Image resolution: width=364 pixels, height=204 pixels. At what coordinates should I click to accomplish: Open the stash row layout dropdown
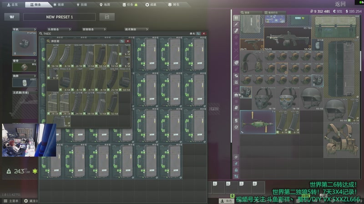[x=275, y=13]
